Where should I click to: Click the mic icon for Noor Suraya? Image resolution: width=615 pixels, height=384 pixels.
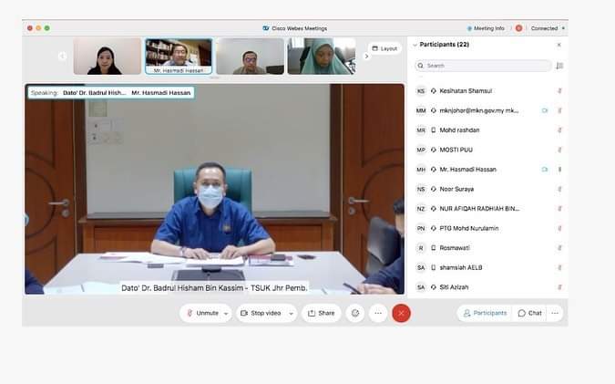click(559, 189)
